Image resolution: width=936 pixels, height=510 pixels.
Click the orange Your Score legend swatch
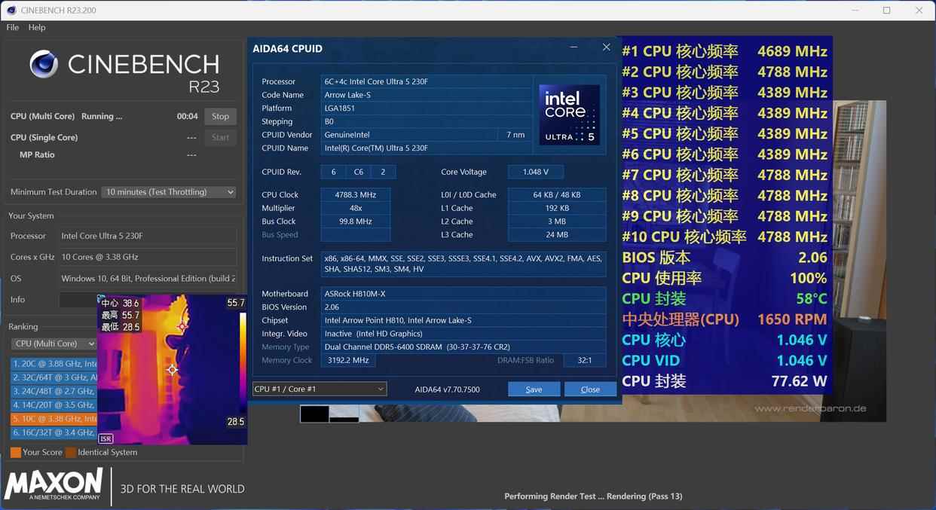(x=16, y=453)
